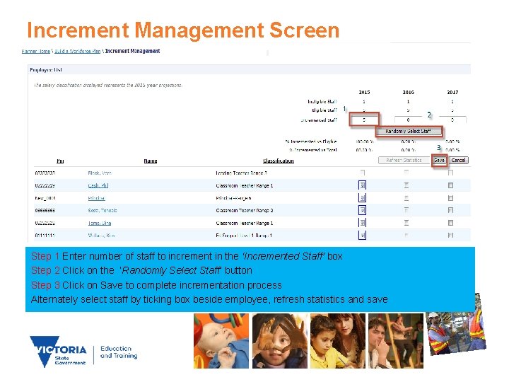Tick 2015 checkbox for Leading Teacher Range 3
The height and width of the screenshot is (382, 509).
pyautogui.click(x=363, y=173)
